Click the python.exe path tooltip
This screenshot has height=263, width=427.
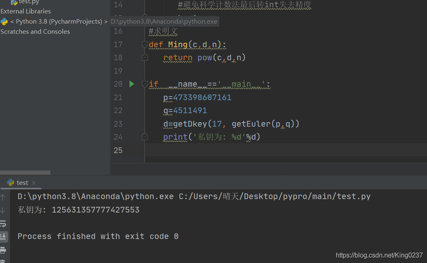point(164,22)
